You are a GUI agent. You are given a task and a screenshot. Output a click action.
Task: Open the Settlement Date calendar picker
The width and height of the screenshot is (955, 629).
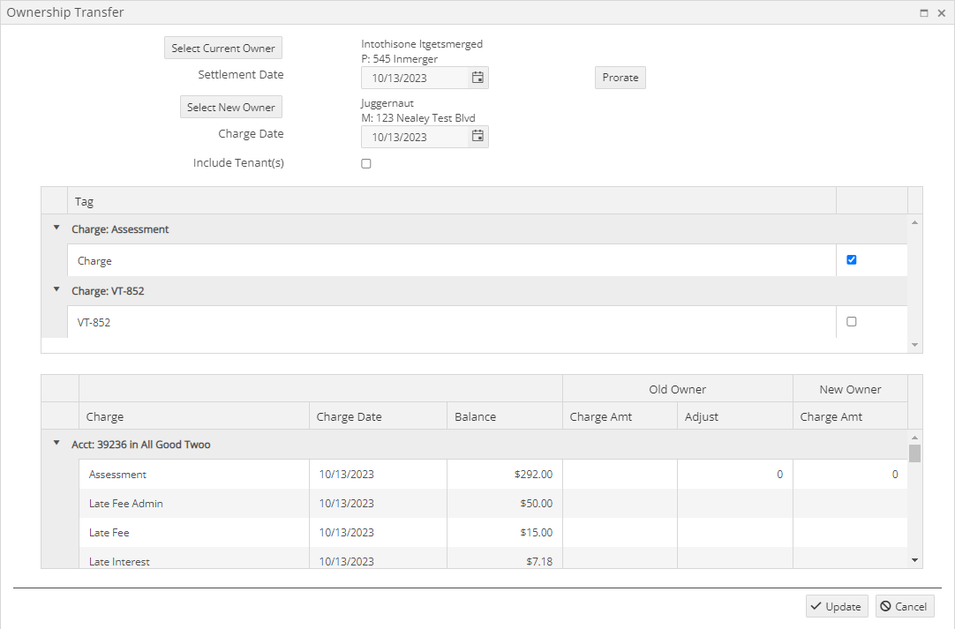[x=477, y=77]
